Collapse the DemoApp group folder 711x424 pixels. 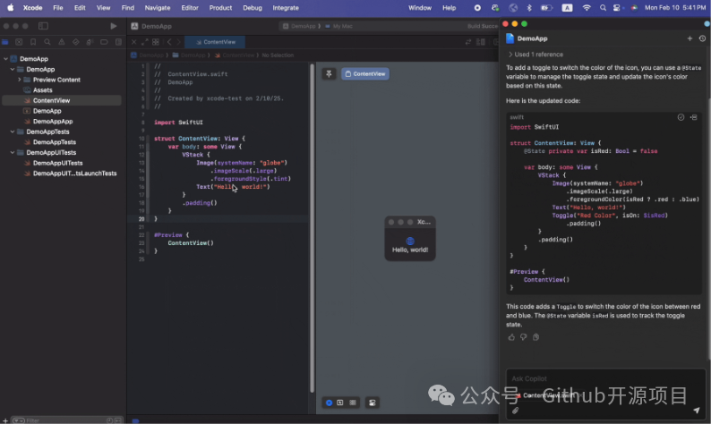pyautogui.click(x=13, y=69)
